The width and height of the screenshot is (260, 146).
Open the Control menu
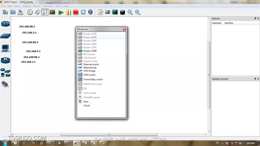point(26,6)
